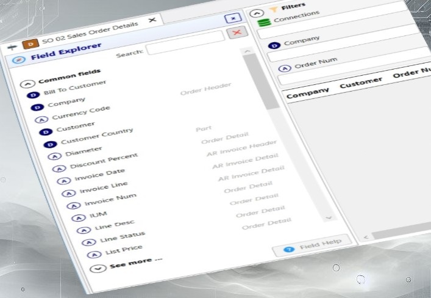Click the Field Explorer compass icon

[x=19, y=60]
